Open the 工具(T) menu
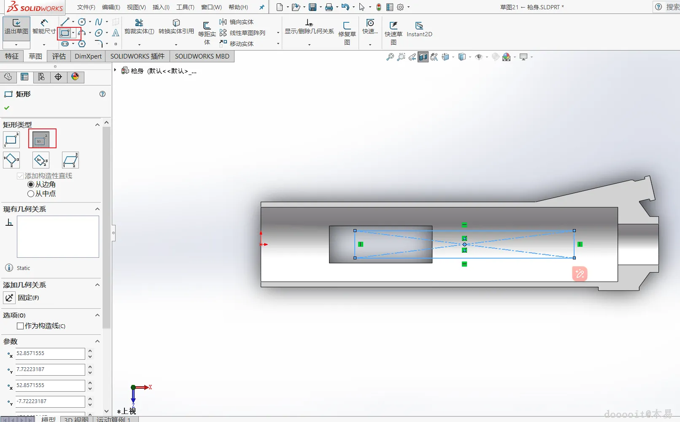Screen dimensions: 680x422 tap(185, 7)
